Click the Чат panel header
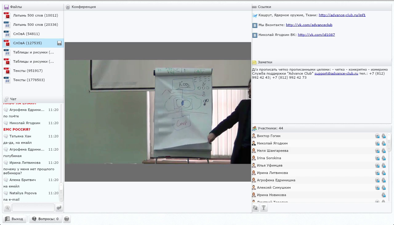Viewport: 394px width, 225px height. (x=33, y=99)
